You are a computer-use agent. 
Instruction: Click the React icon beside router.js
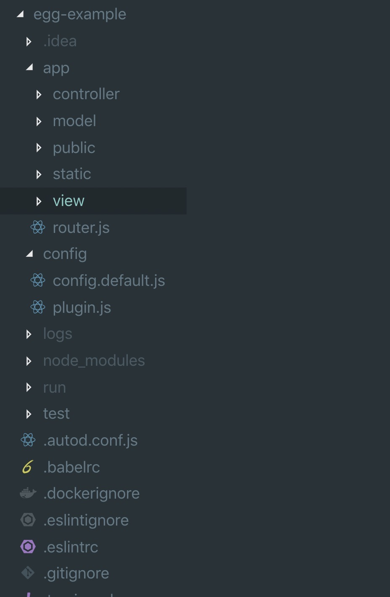38,227
